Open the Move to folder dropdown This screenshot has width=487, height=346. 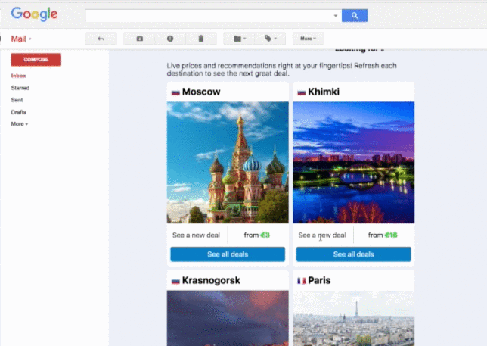pos(239,39)
